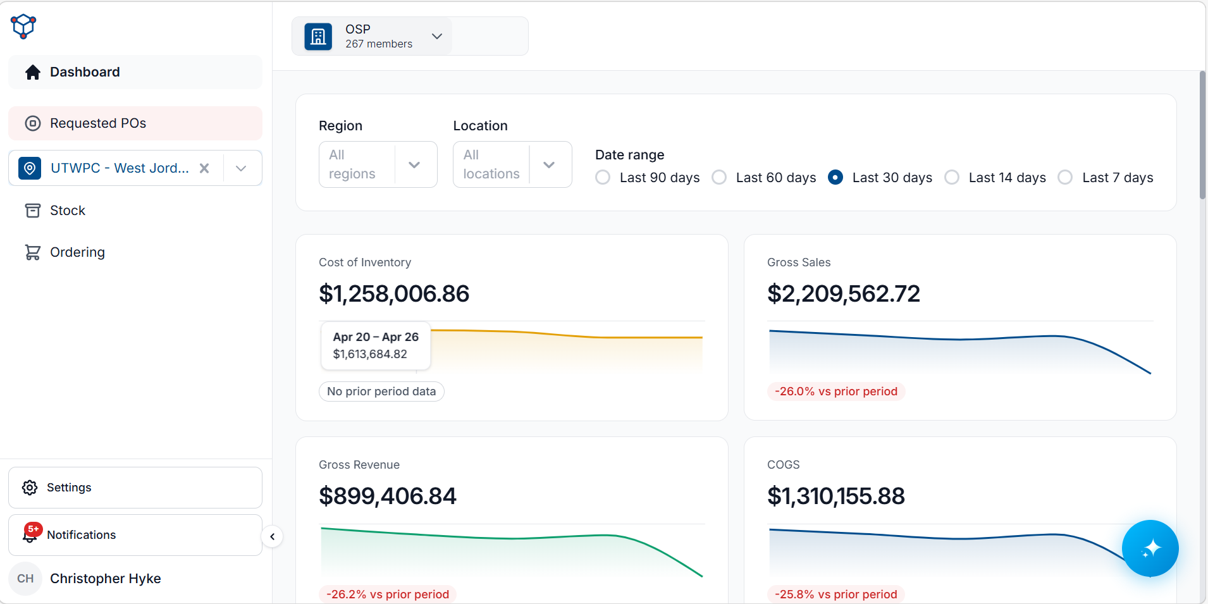Open the All locations dropdown
The height and width of the screenshot is (604, 1208).
coord(512,164)
